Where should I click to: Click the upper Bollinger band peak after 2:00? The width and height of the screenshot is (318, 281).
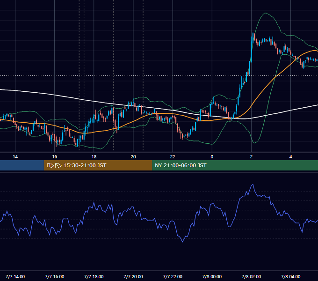(x=265, y=13)
